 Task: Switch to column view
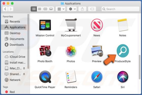coord(45,9)
